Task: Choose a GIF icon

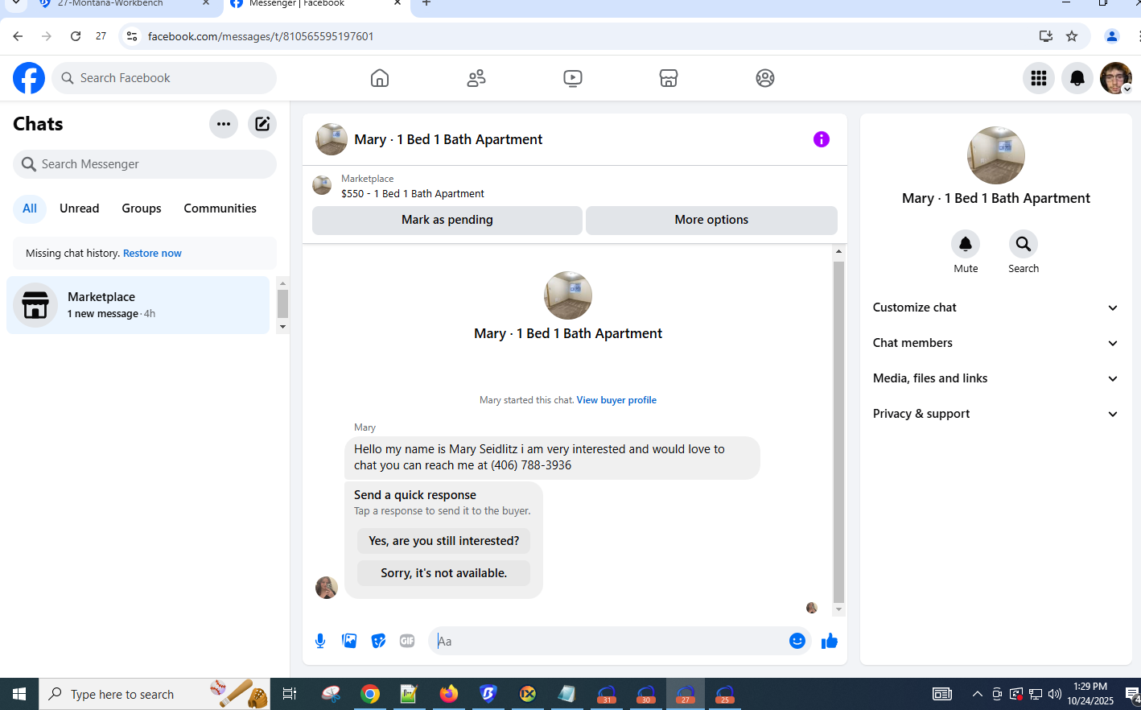Action: (x=407, y=641)
